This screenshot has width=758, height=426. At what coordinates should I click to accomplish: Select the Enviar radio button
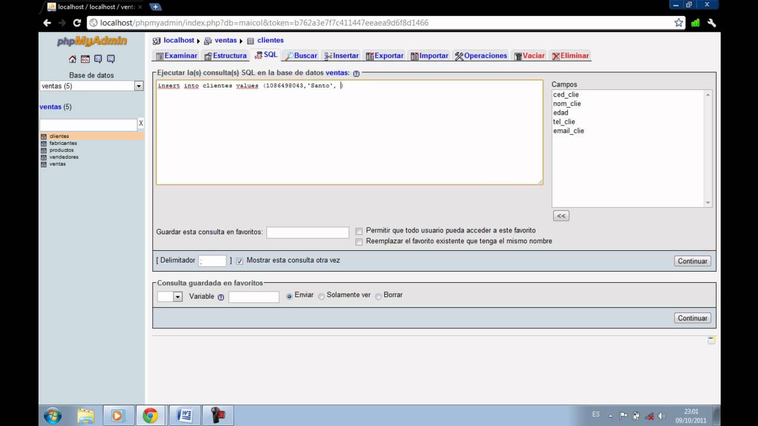click(290, 296)
